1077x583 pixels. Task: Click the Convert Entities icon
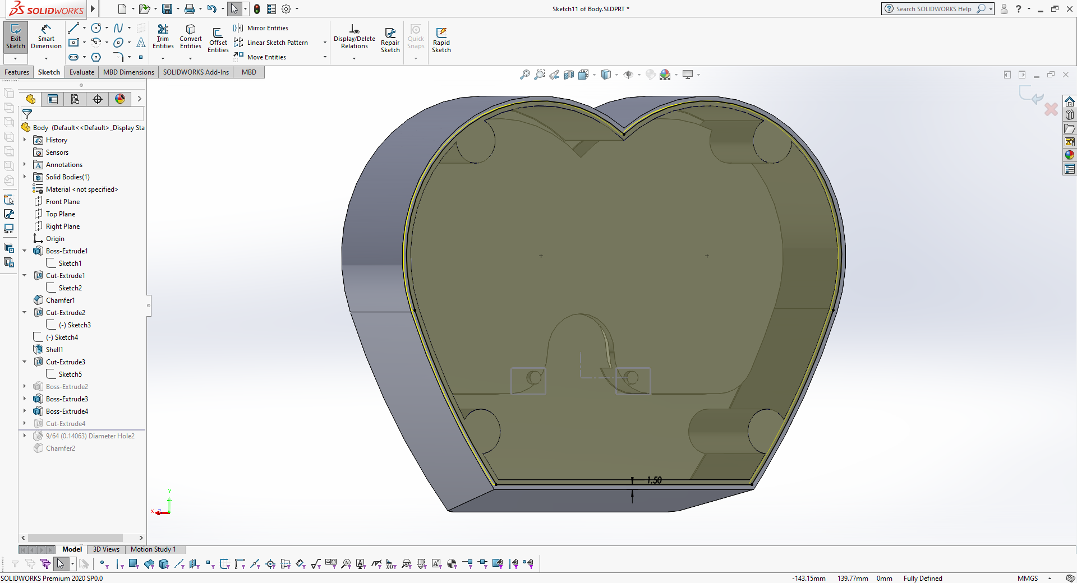tap(190, 36)
